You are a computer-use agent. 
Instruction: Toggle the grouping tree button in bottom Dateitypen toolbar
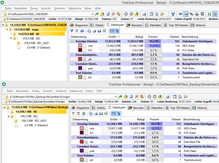(119, 113)
